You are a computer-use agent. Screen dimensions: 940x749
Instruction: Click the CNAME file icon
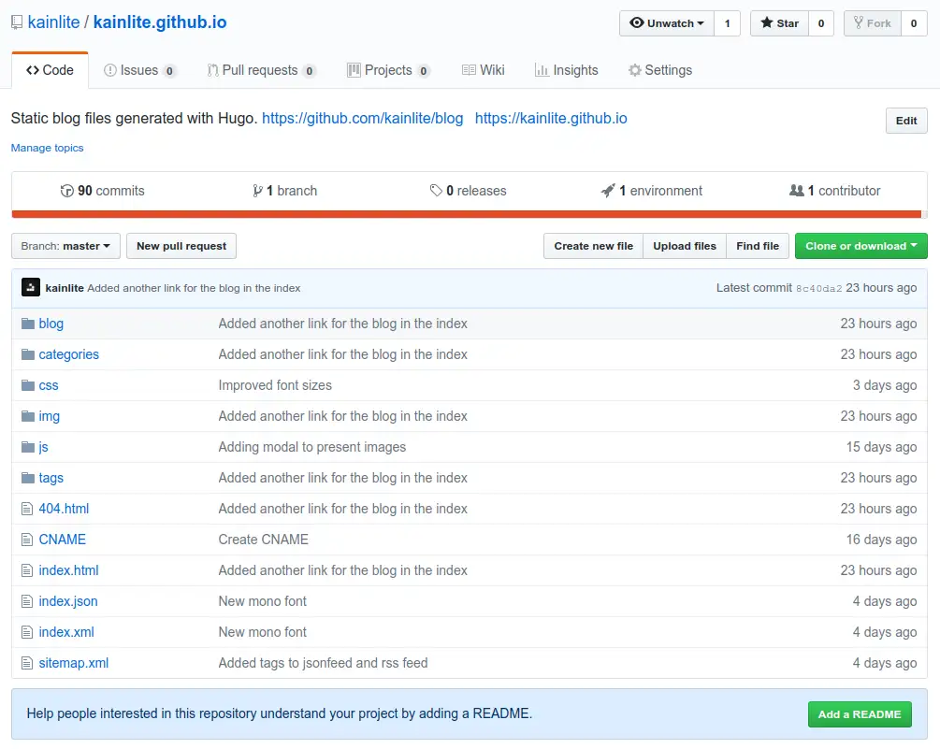(27, 540)
